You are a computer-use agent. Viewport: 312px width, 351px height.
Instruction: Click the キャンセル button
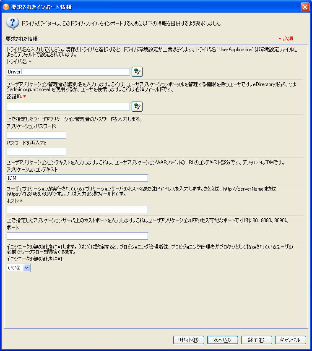click(291, 340)
